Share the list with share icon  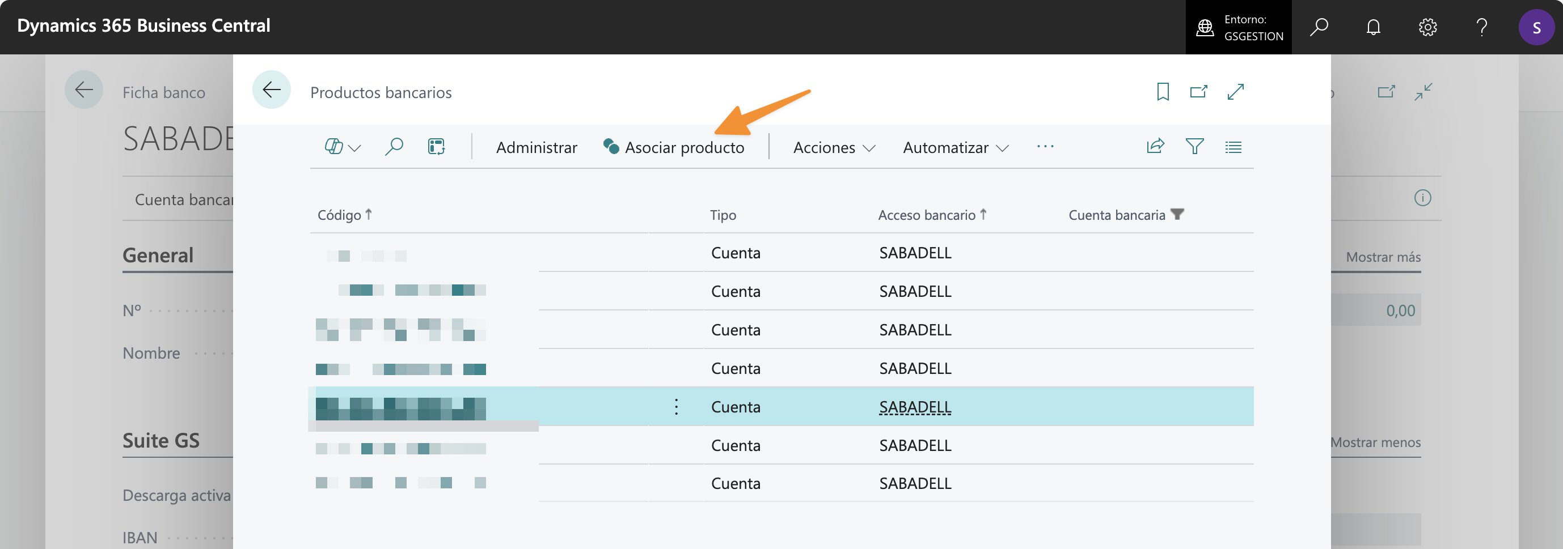pyautogui.click(x=1155, y=147)
